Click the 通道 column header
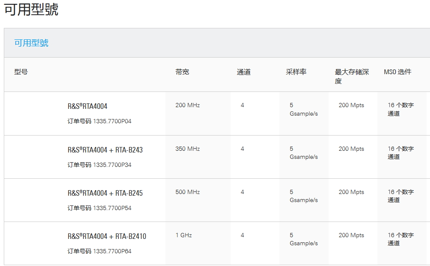Image resolution: width=430 pixels, height=266 pixels. click(243, 72)
